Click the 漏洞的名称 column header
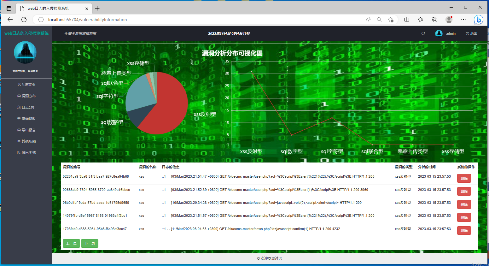 click(x=148, y=167)
